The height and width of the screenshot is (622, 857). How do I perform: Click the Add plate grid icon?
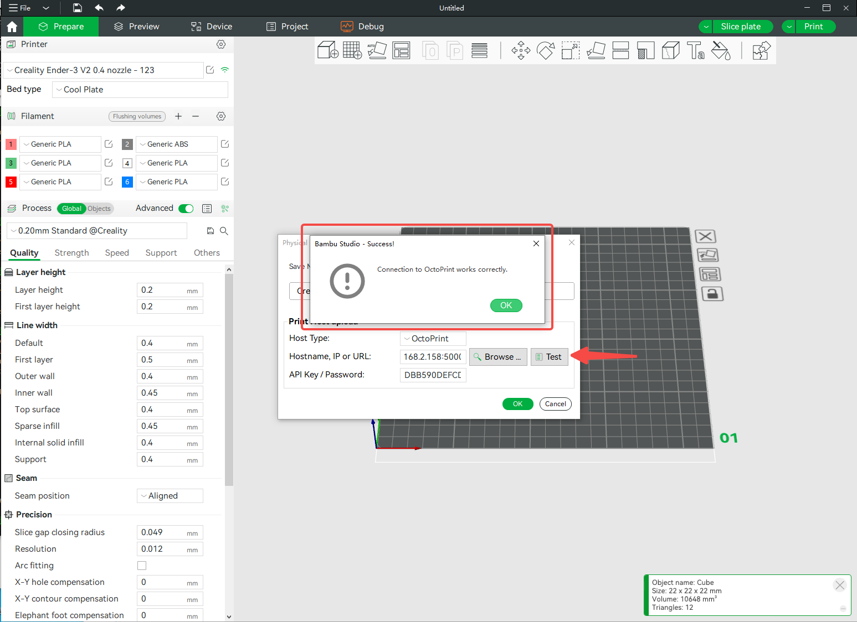pos(352,50)
